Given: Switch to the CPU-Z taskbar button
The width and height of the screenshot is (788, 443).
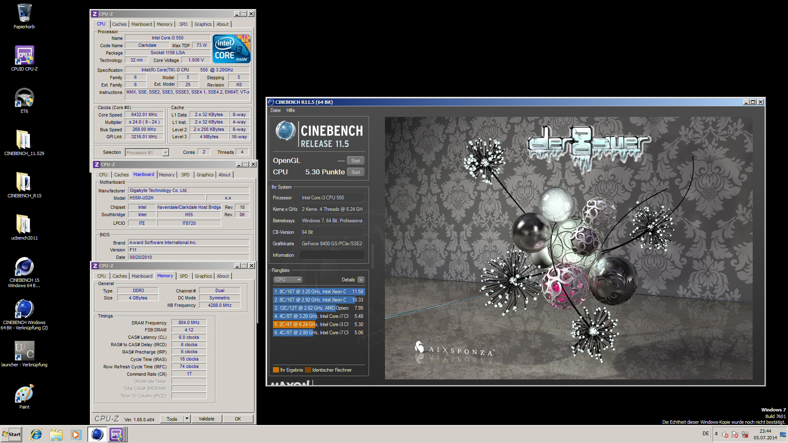Looking at the screenshot, I should tap(117, 434).
